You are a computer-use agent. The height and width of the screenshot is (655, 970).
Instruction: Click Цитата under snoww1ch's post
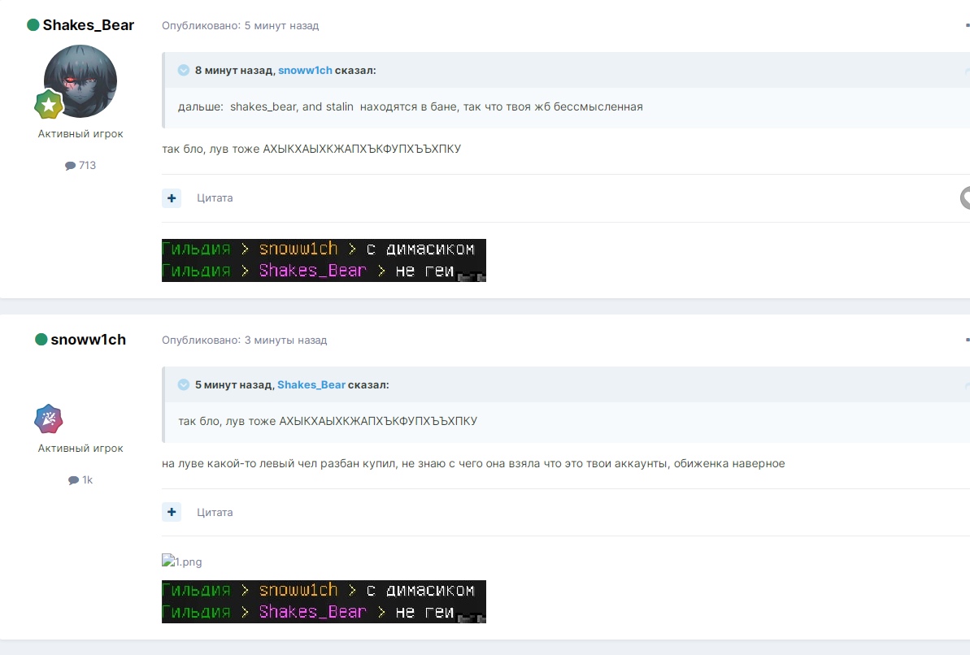[215, 512]
